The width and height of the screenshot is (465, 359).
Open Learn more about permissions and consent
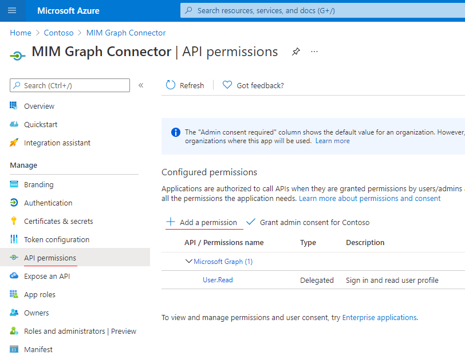click(369, 198)
